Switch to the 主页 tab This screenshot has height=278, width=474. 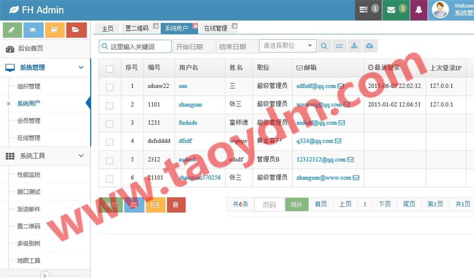pyautogui.click(x=107, y=28)
